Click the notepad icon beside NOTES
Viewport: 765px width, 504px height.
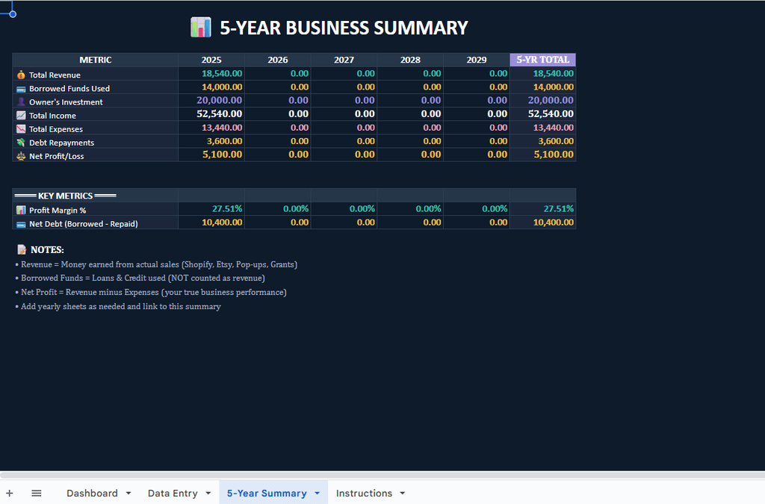point(22,249)
